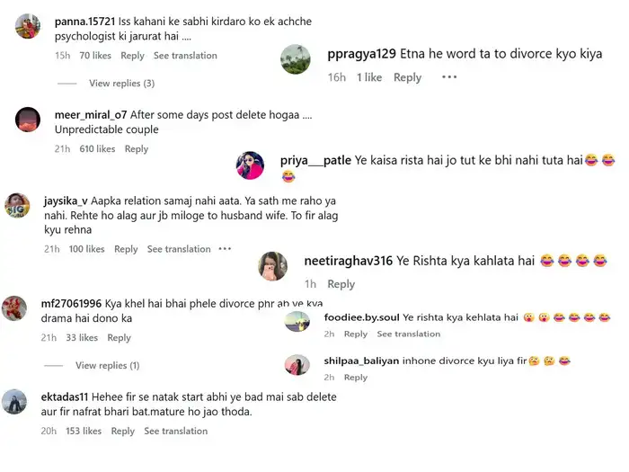
Task: Expand View replies (3) under panna.15721
Action: (121, 84)
